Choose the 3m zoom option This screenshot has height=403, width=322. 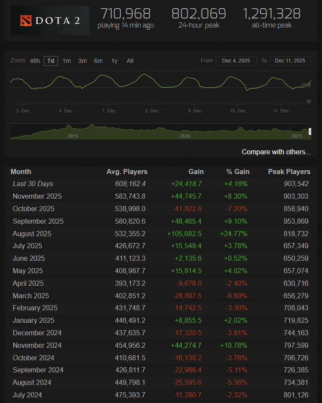pyautogui.click(x=82, y=61)
